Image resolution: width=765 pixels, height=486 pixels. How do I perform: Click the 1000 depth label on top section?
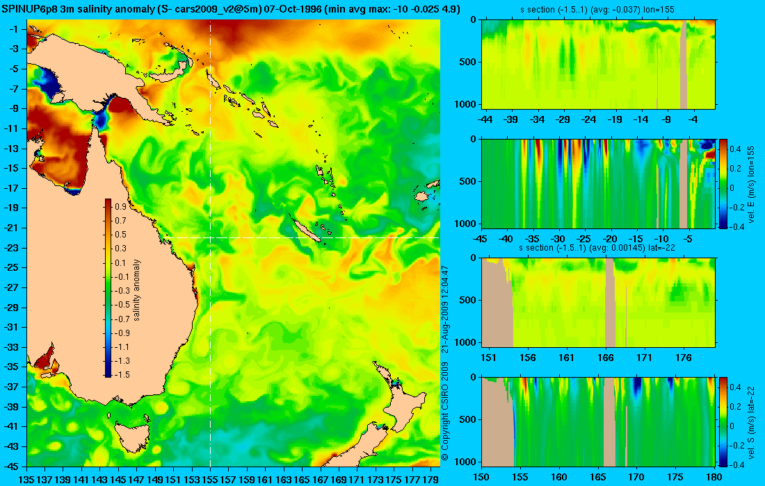[465, 104]
